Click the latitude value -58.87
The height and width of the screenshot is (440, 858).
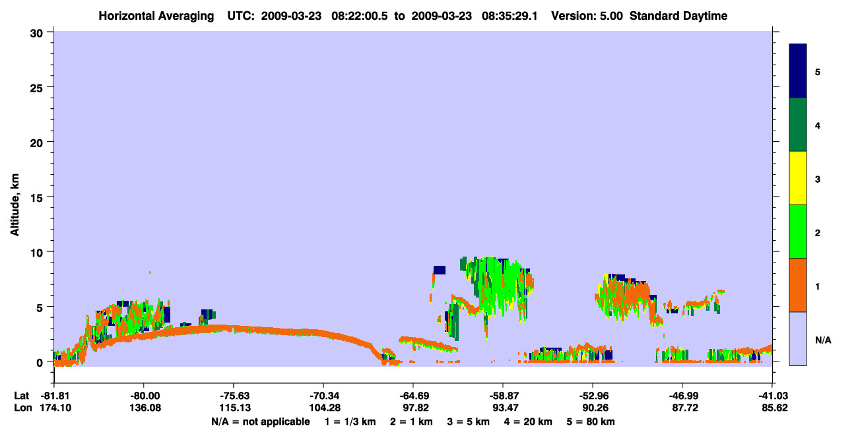coord(502,395)
